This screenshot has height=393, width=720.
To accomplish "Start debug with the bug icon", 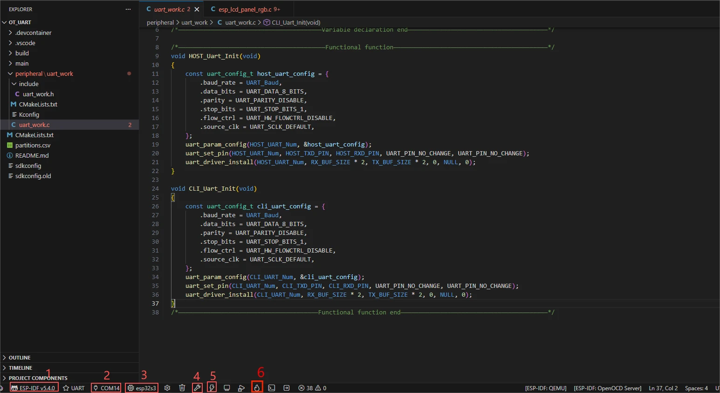I will pyautogui.click(x=241, y=388).
